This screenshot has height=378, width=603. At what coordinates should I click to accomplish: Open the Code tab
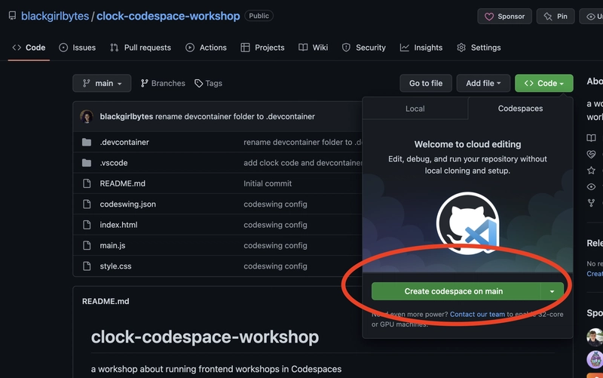point(29,48)
